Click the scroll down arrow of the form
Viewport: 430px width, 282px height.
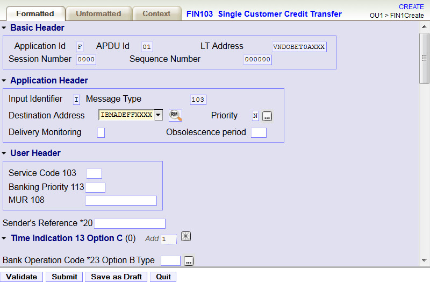[x=424, y=260]
